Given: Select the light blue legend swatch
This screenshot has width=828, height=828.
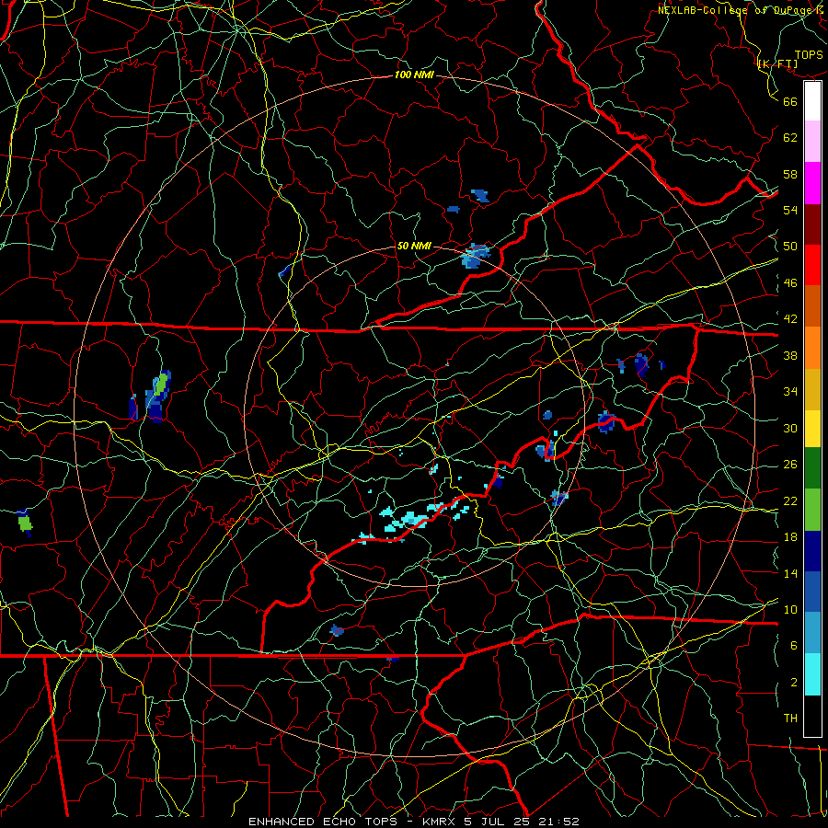Looking at the screenshot, I should point(812,633).
